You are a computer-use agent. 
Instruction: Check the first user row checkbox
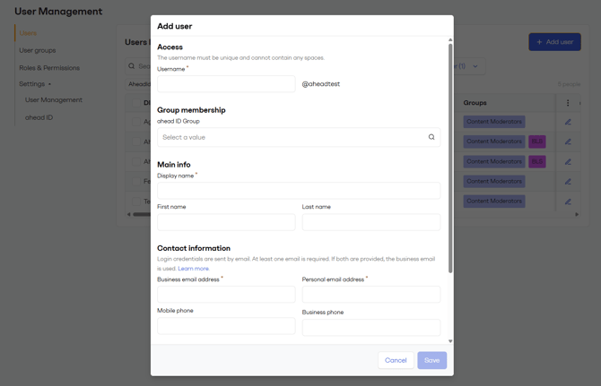click(x=135, y=122)
